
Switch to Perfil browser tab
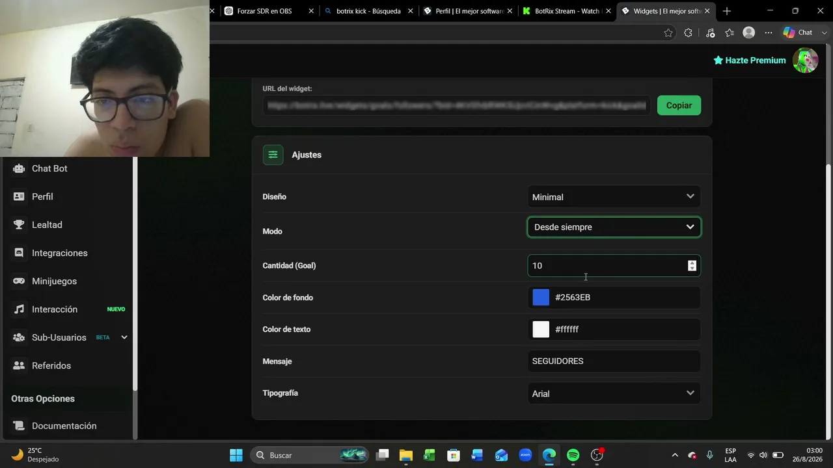point(467,11)
